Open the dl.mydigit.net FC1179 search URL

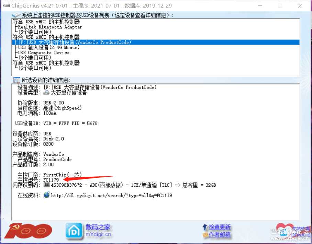[x=111, y=195]
